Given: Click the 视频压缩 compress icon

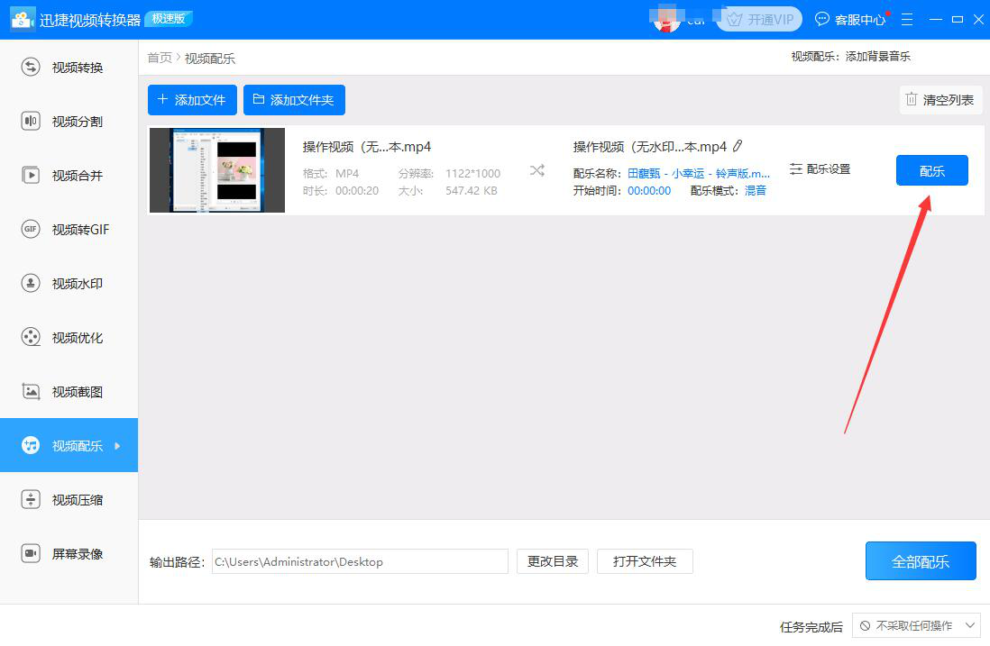Looking at the screenshot, I should (31, 500).
